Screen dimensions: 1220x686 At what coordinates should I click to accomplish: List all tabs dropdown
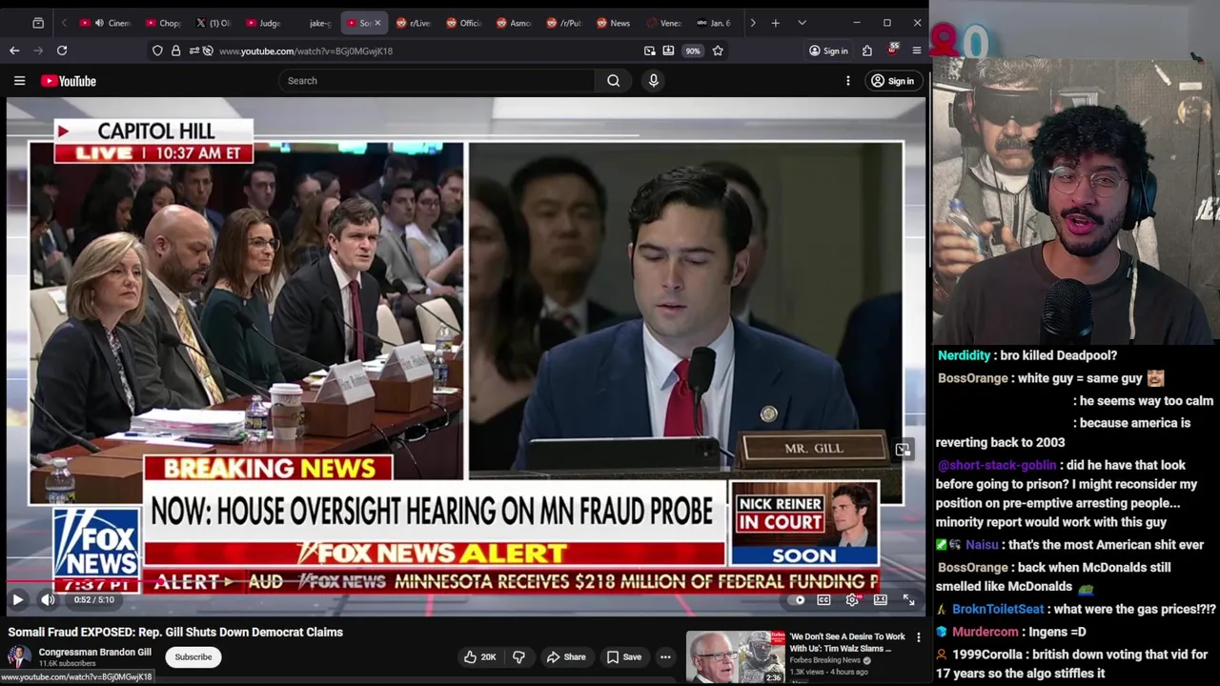[x=802, y=23]
